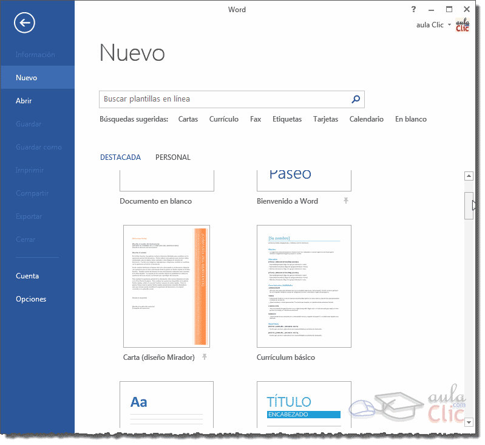Viewport: 485px width, 445px height.
Task: Open the Exportar section
Action: coord(38,216)
